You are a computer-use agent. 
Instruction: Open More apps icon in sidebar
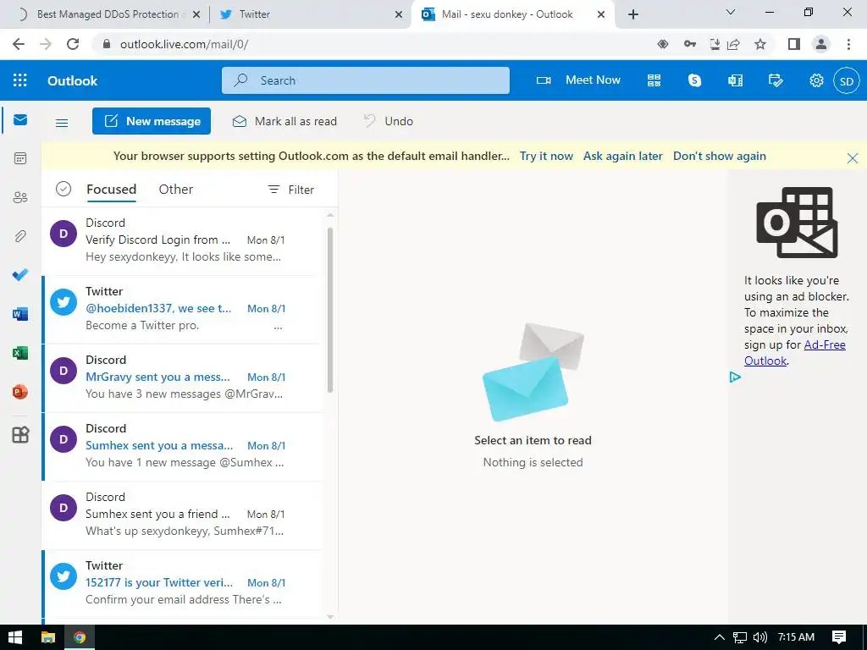click(x=20, y=435)
